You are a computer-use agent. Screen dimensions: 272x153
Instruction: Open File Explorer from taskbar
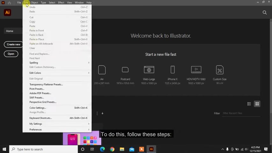(x=122, y=149)
